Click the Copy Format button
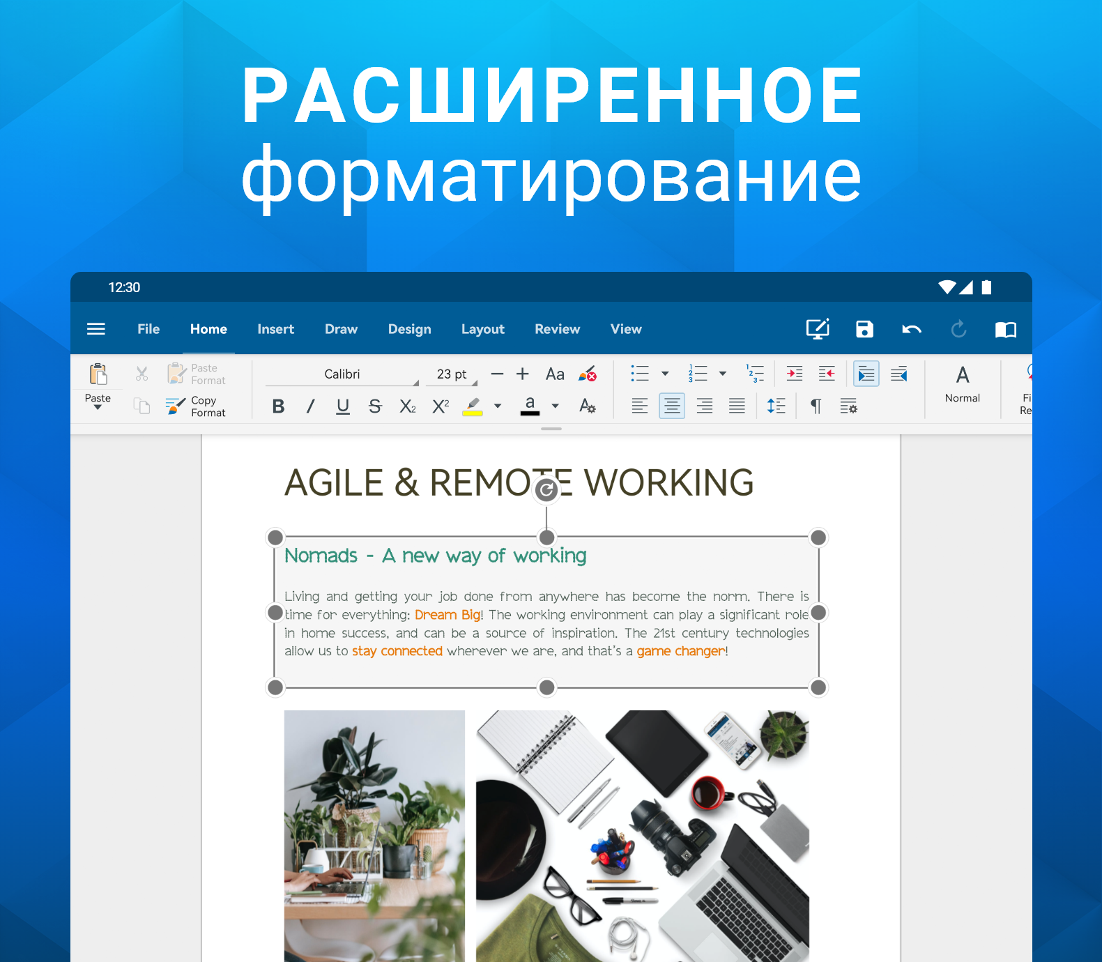The image size is (1102, 962). 196,406
